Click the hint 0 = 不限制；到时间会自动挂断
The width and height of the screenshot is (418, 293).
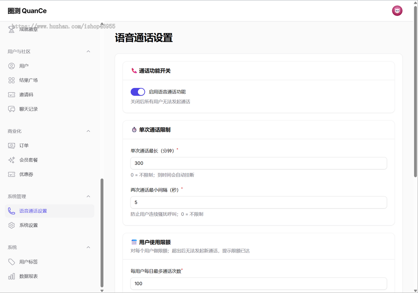point(162,175)
